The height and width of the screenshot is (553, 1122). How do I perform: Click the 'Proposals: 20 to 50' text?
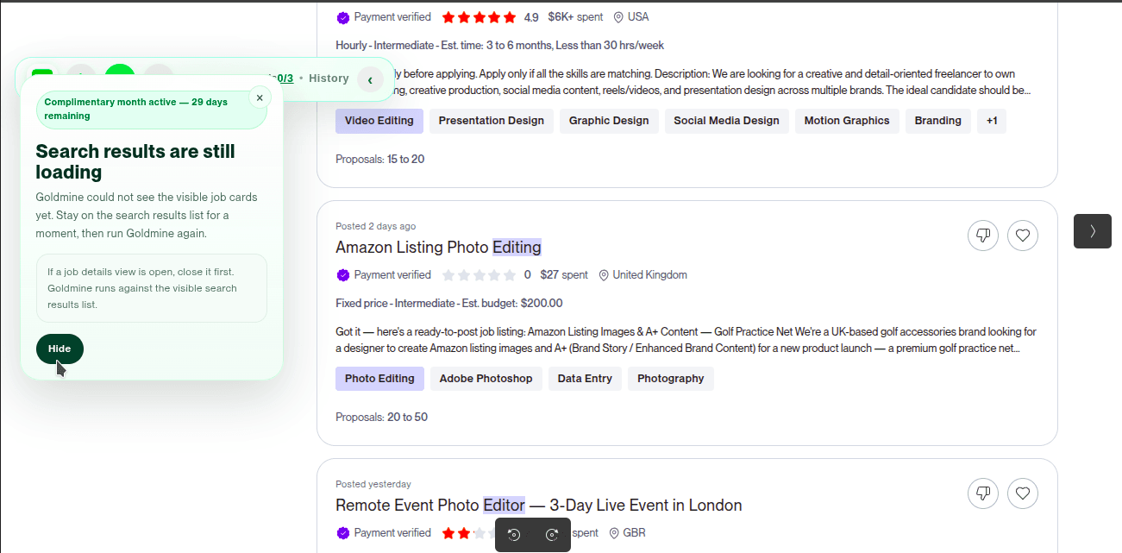click(381, 418)
